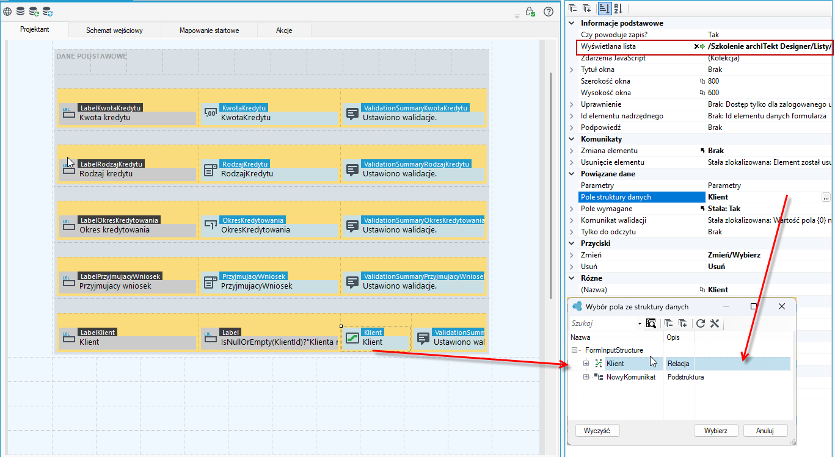Expand the NowyKomunikat tree node
This screenshot has height=457, width=835.
click(x=586, y=377)
